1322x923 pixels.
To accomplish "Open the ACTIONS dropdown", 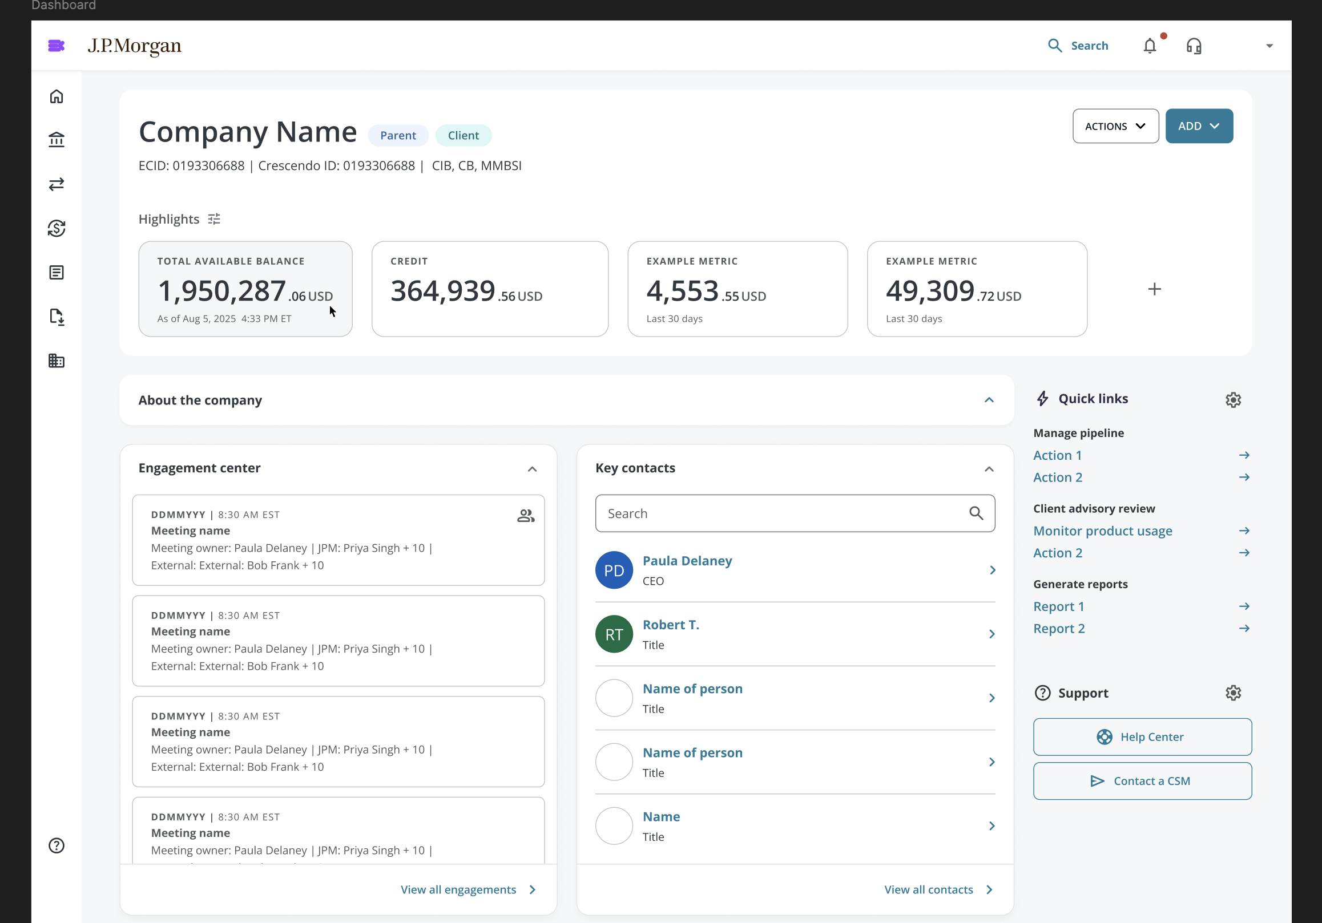I will (x=1115, y=126).
